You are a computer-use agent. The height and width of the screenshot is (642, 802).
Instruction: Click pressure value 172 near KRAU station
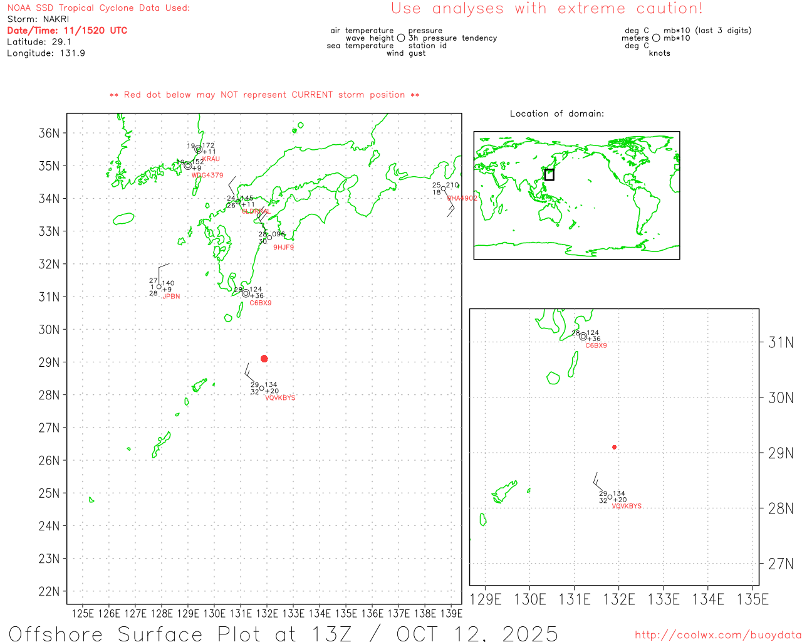tap(208, 146)
